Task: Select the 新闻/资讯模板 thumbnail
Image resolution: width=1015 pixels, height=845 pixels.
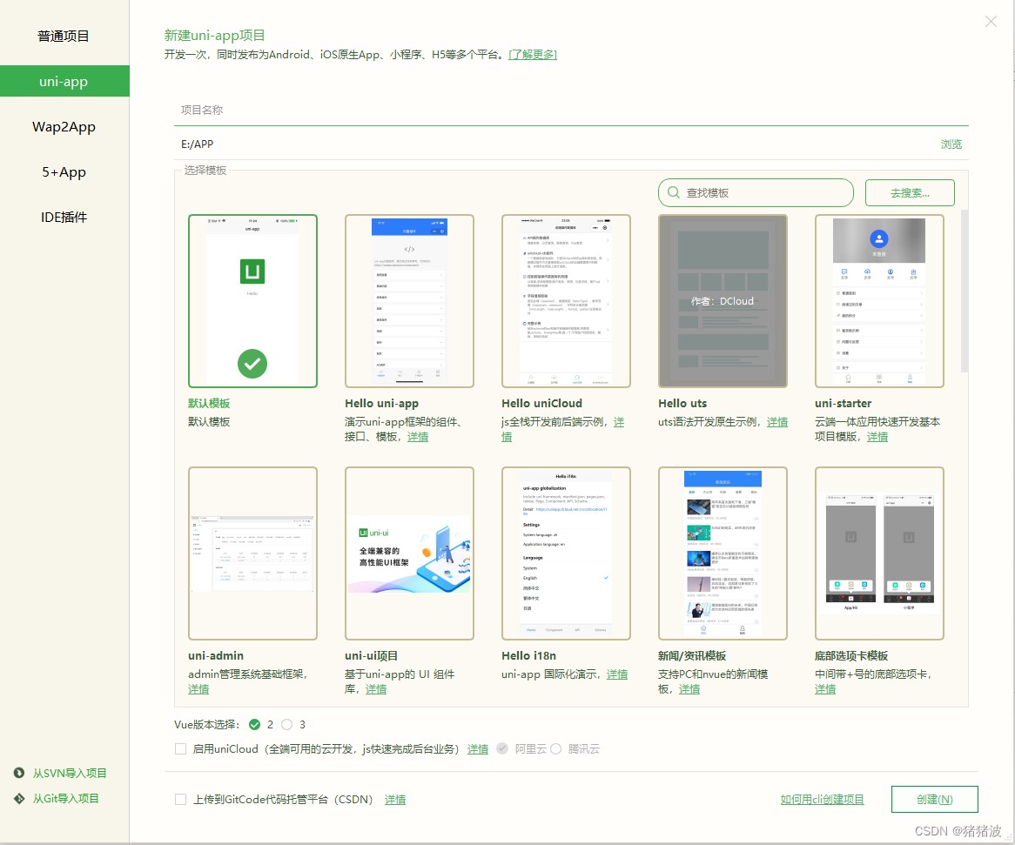Action: [x=723, y=553]
